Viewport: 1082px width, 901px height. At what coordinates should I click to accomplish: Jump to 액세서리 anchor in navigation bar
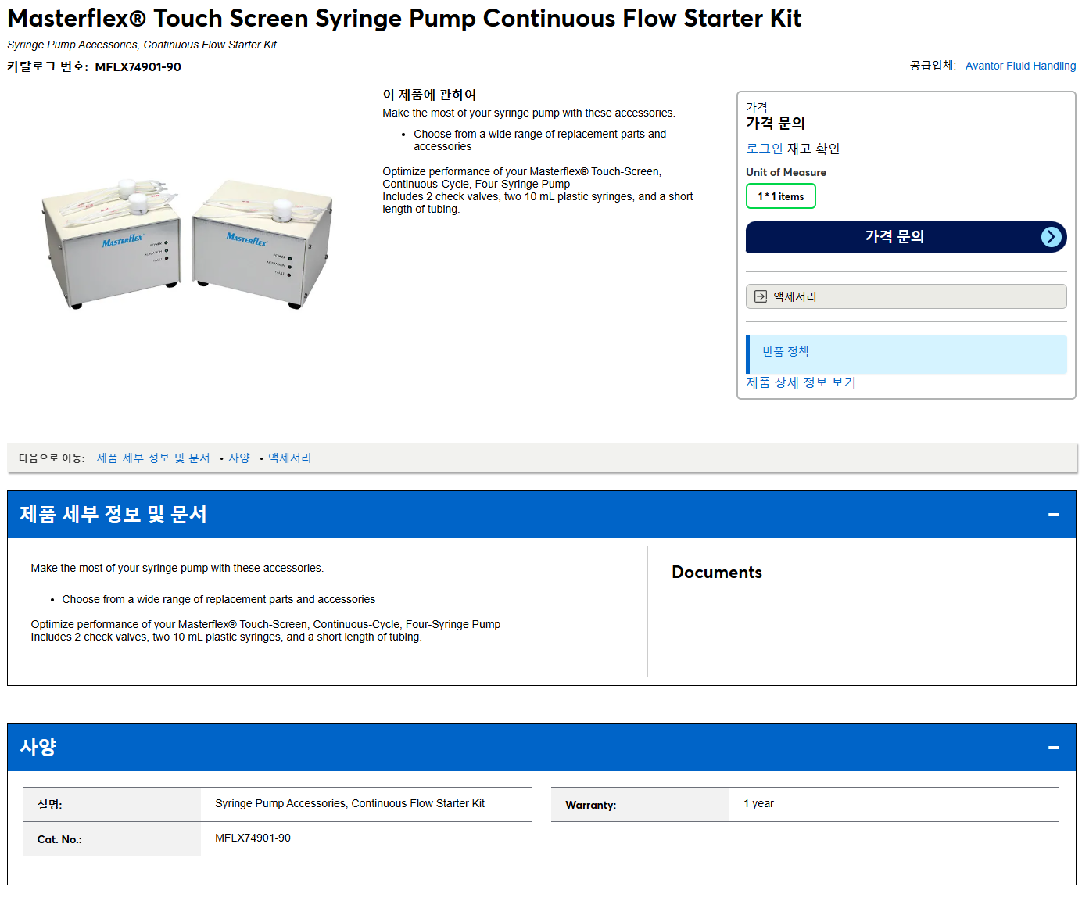coord(290,458)
